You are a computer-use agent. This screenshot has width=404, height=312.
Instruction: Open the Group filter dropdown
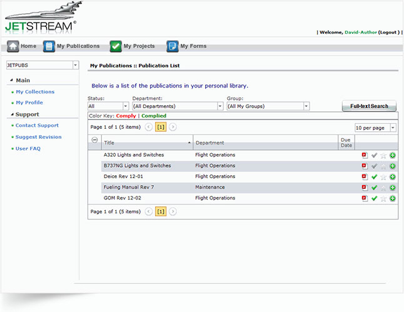click(x=306, y=106)
